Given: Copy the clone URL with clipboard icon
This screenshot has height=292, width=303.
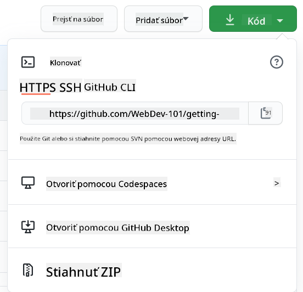Looking at the screenshot, I should [x=266, y=113].
